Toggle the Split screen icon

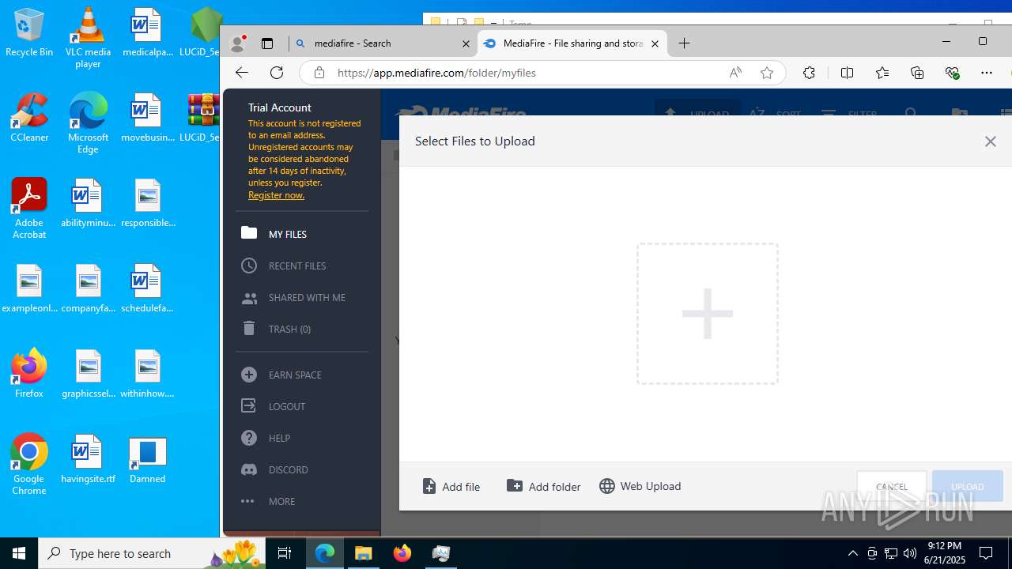coord(847,73)
